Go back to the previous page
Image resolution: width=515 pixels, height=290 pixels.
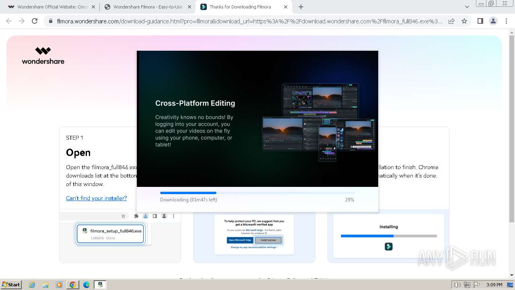pyautogui.click(x=9, y=21)
